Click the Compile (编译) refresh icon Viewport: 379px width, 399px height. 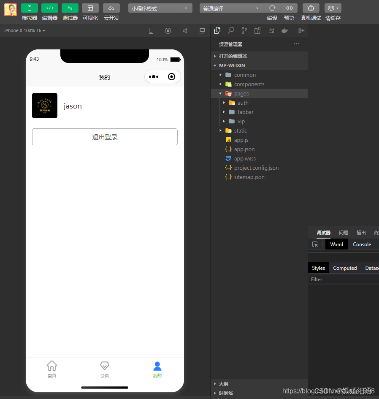(272, 8)
